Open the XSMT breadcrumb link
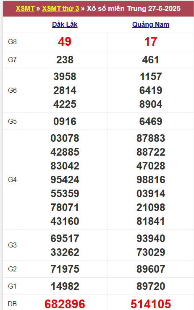Viewport: 194px width, 310px height. 25,8
